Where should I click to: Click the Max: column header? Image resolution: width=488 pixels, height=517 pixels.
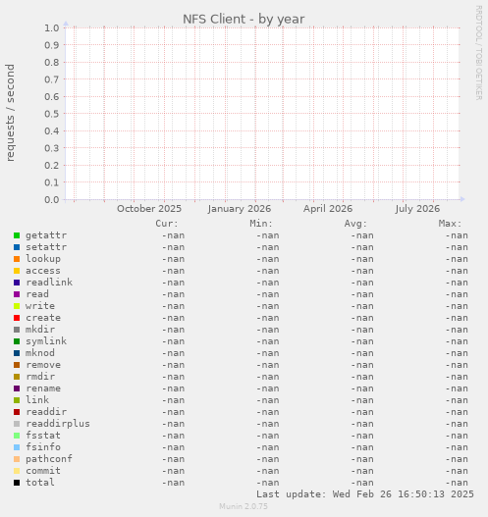(450, 224)
